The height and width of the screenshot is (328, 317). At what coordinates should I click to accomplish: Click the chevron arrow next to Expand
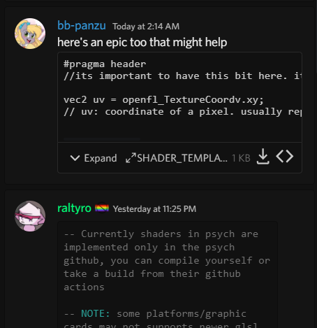[75, 158]
